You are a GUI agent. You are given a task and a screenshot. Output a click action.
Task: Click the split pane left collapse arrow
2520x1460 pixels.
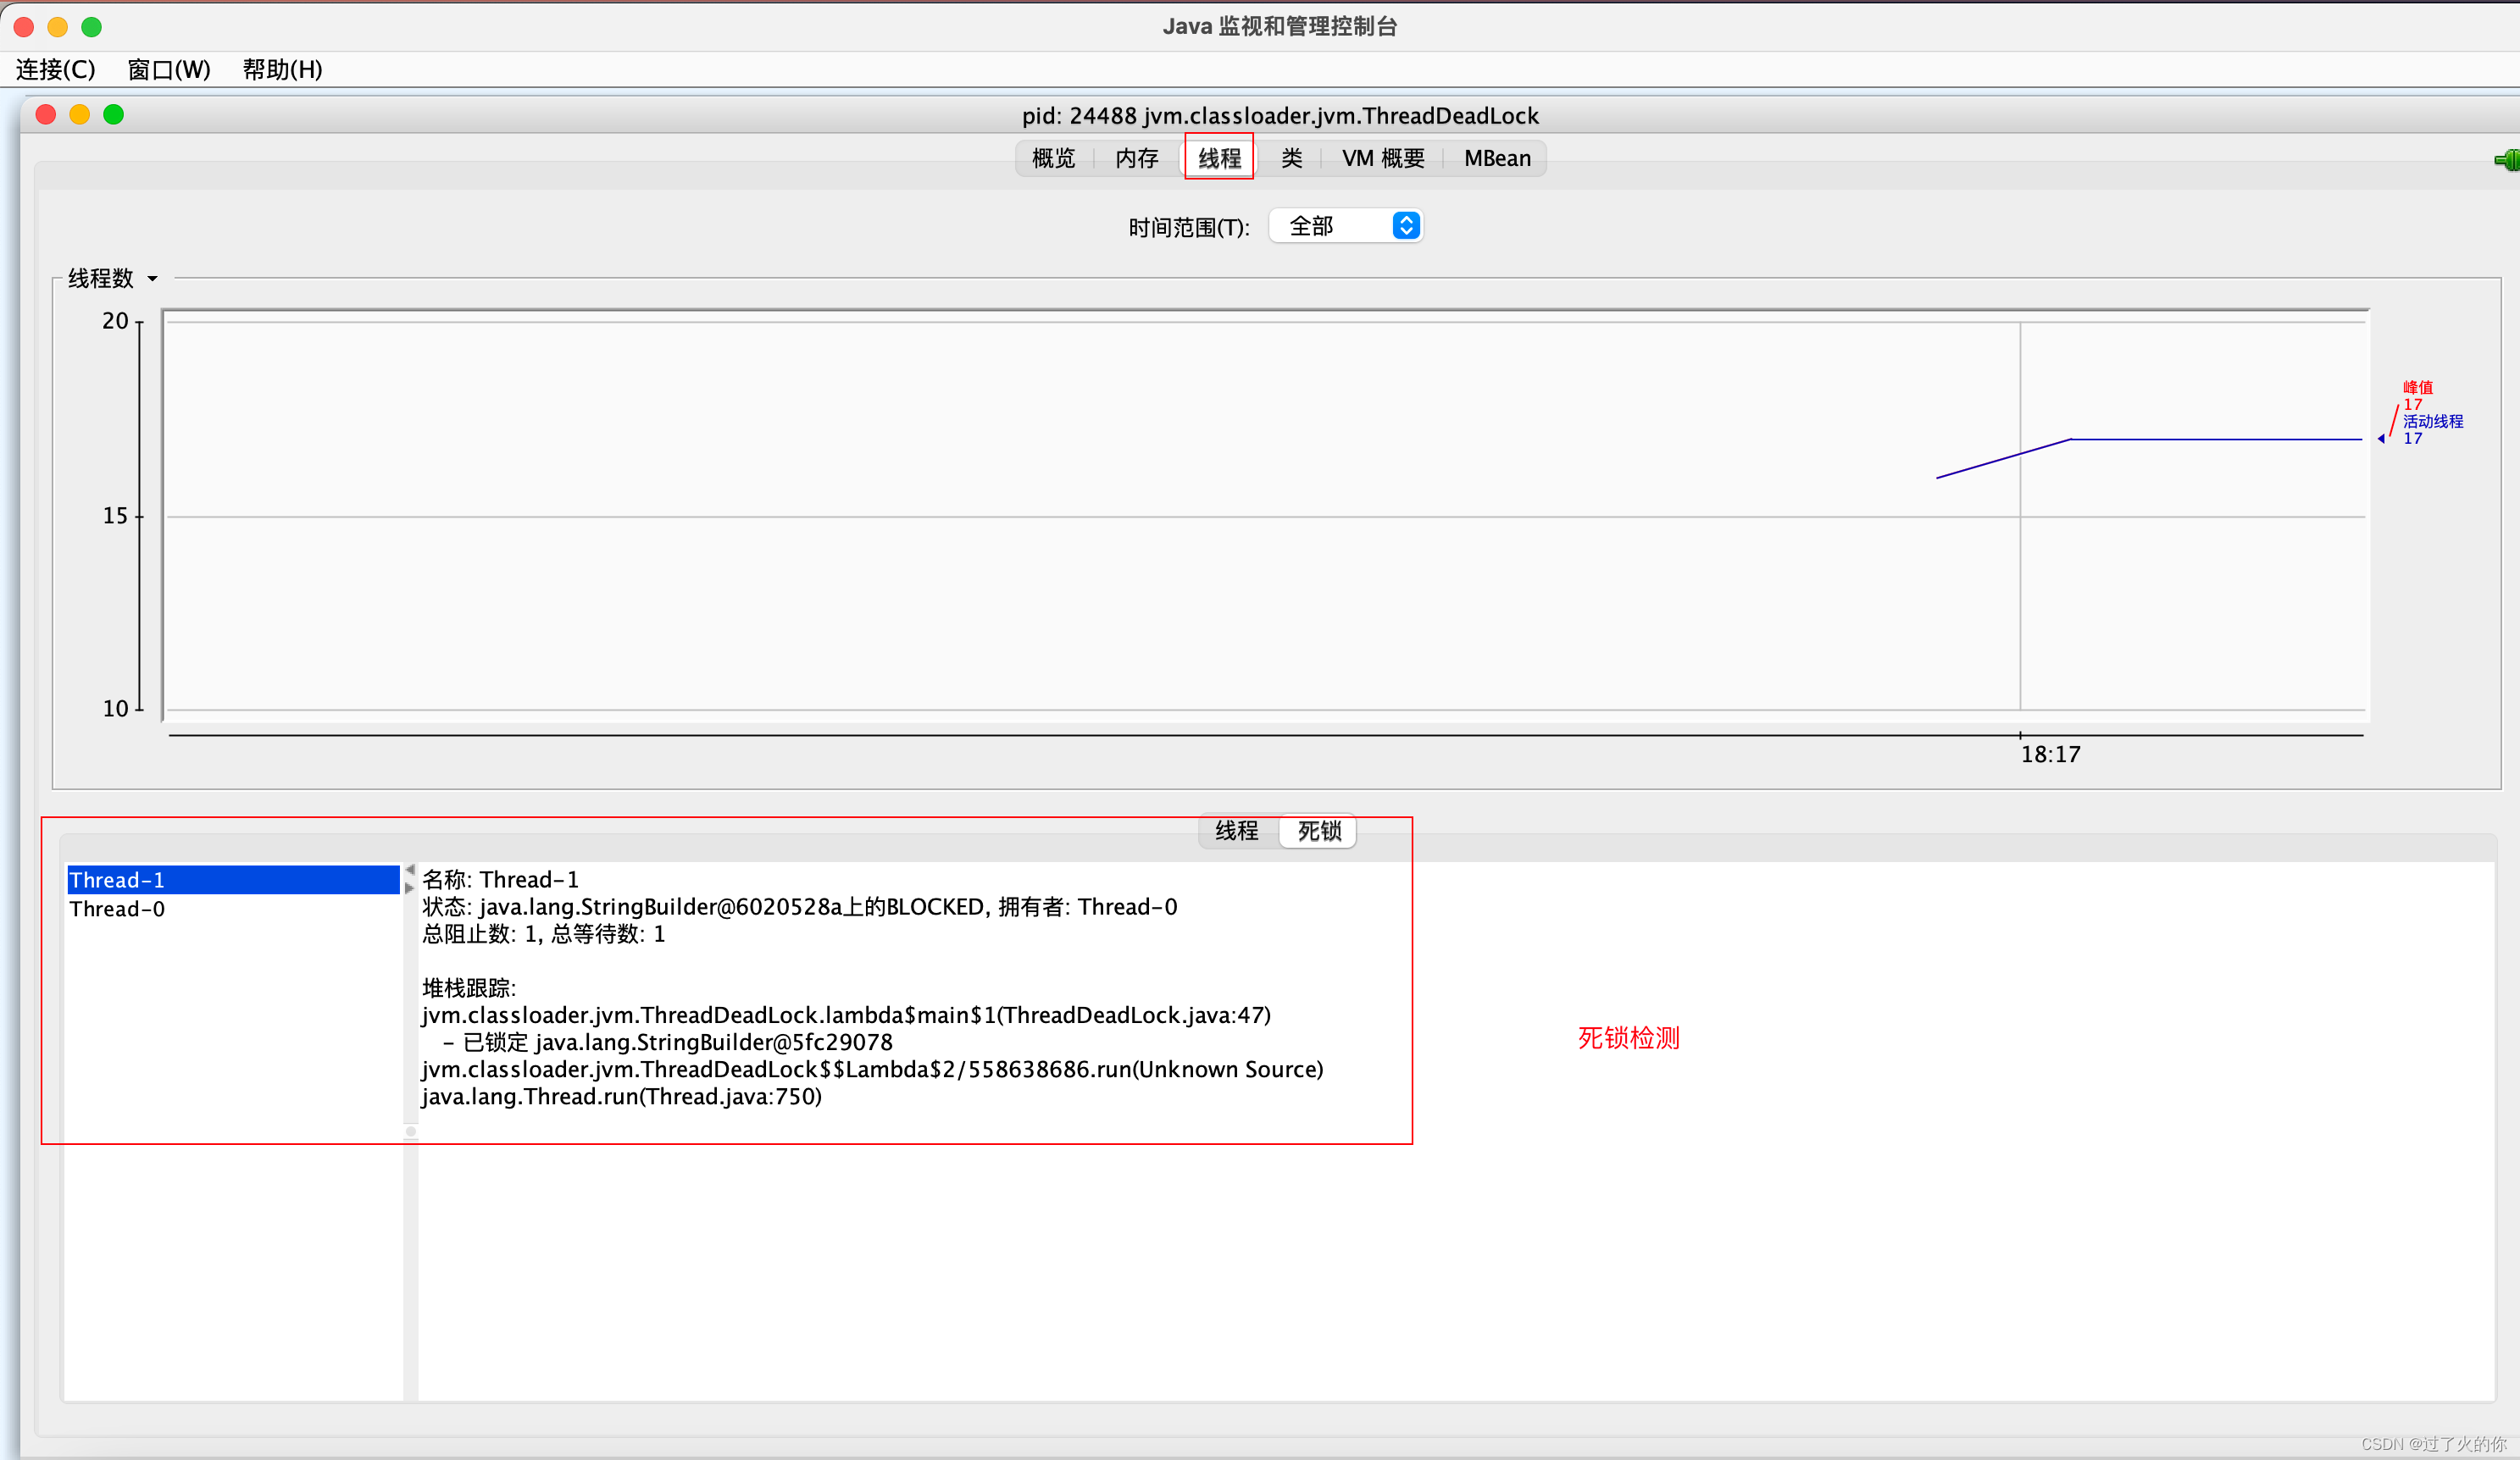[410, 870]
